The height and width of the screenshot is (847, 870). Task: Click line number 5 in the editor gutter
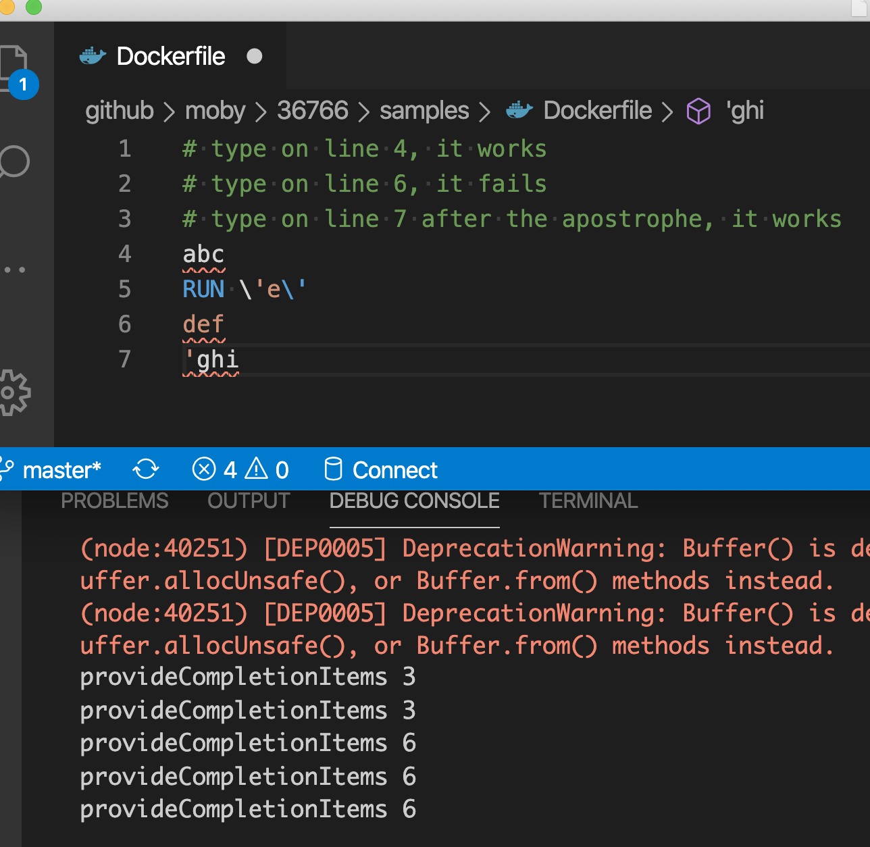click(x=124, y=289)
